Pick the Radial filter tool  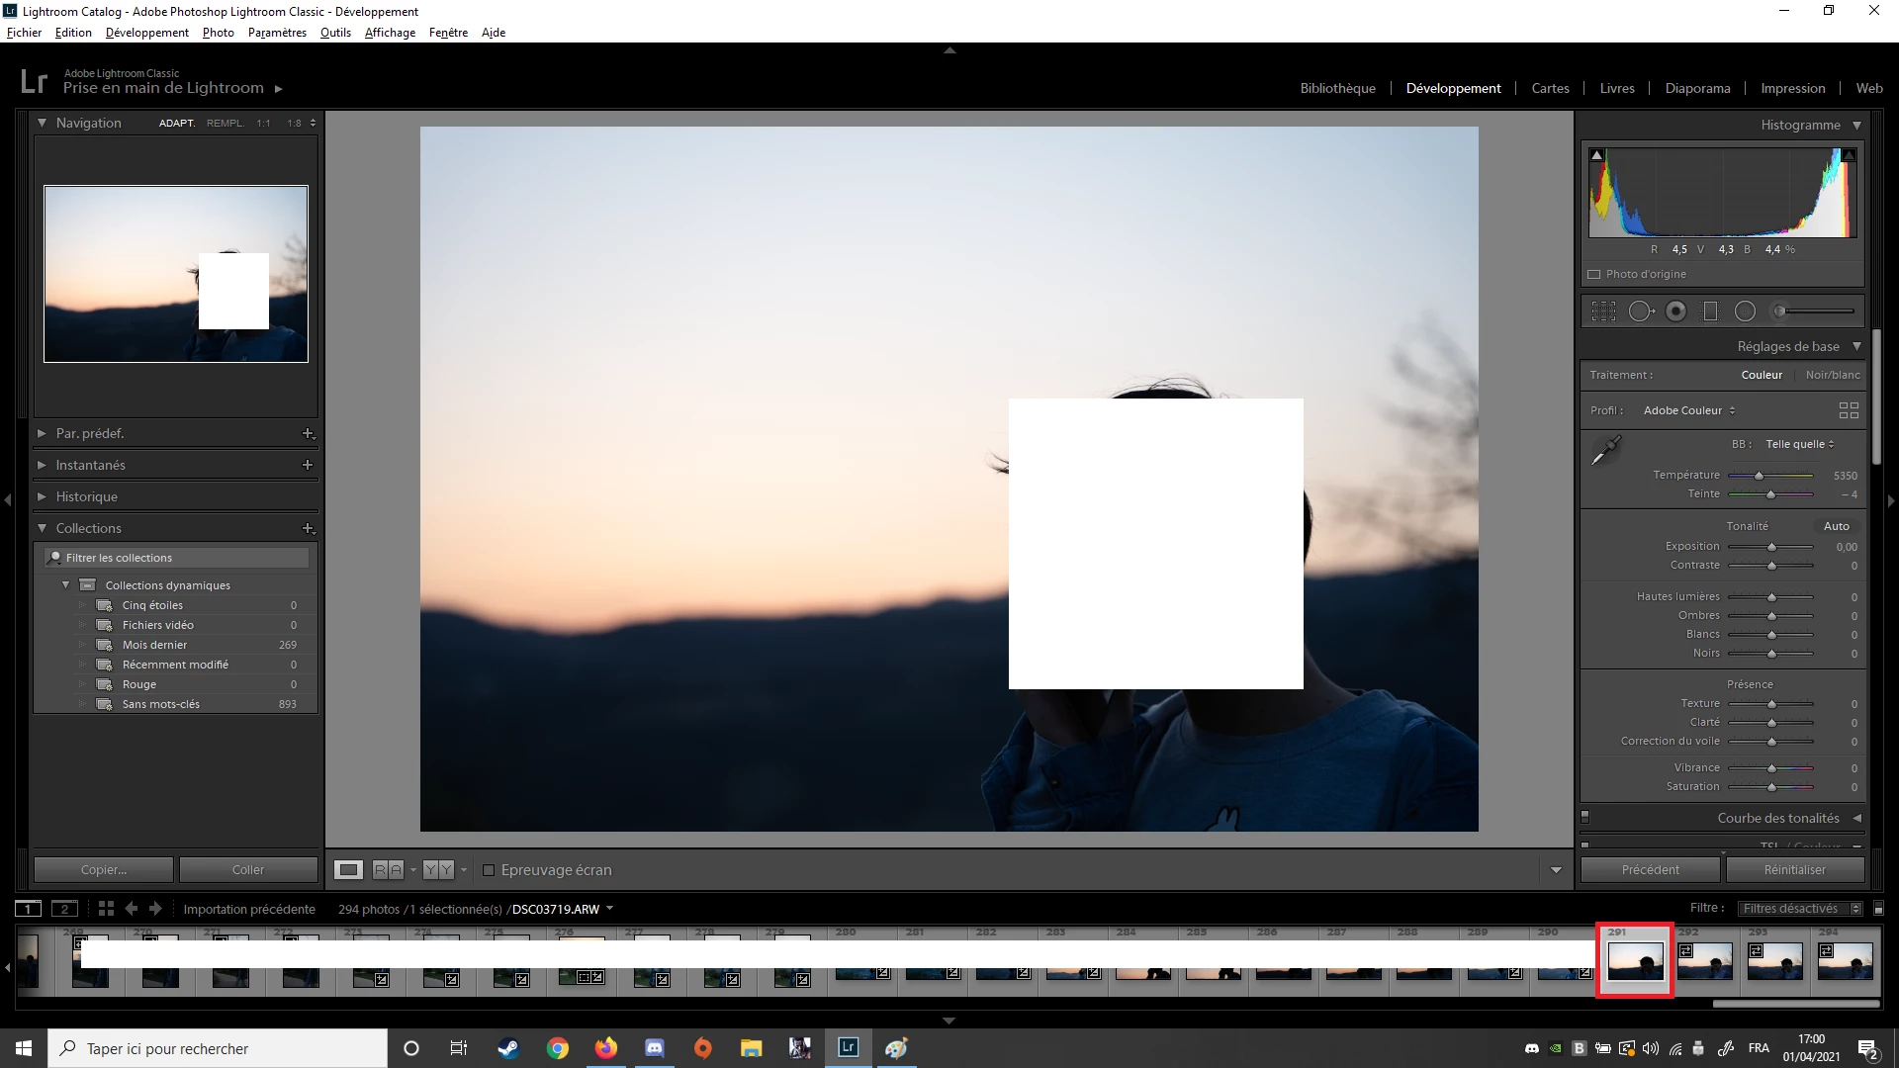[1745, 311]
